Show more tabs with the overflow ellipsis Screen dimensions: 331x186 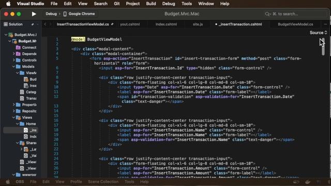point(325,24)
